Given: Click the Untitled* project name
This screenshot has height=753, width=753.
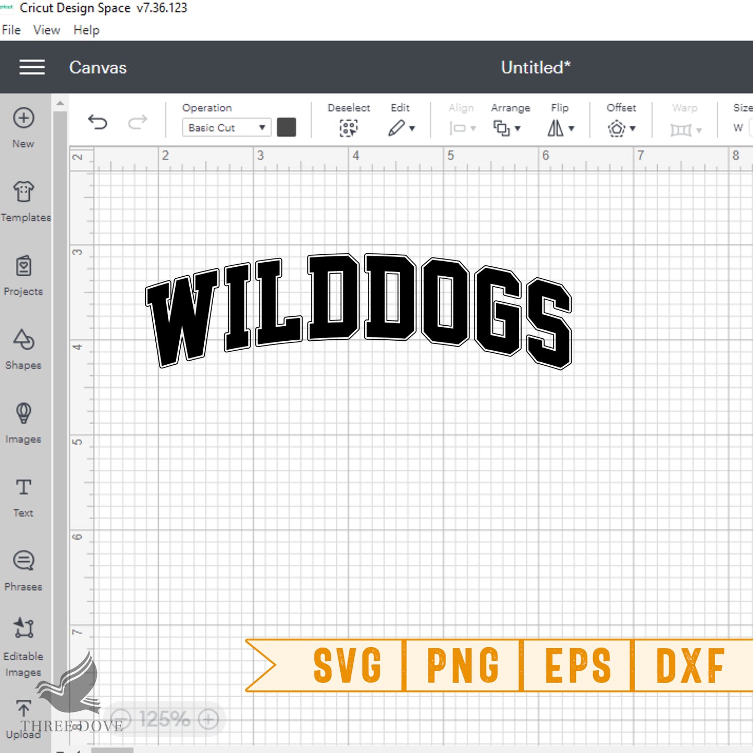Looking at the screenshot, I should pos(536,67).
